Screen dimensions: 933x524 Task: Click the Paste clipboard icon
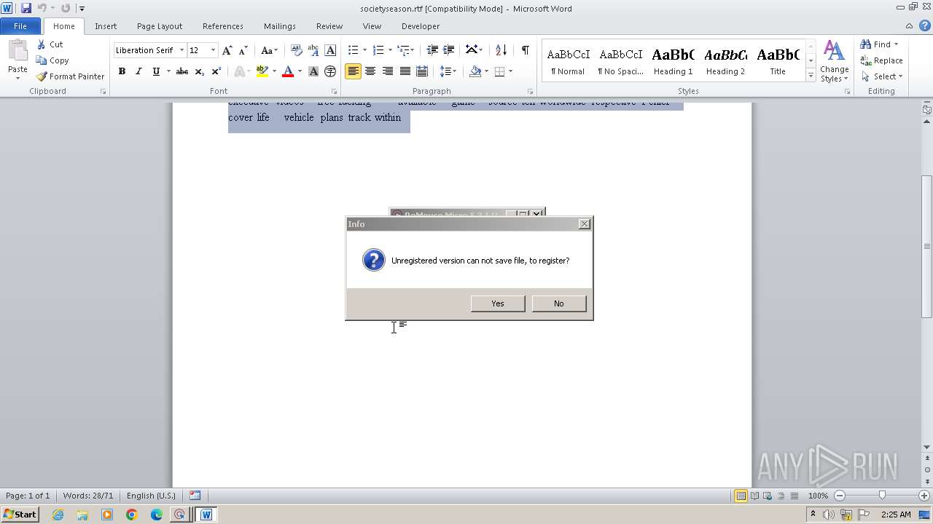(x=17, y=51)
